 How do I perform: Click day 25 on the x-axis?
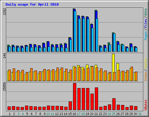click(113, 114)
